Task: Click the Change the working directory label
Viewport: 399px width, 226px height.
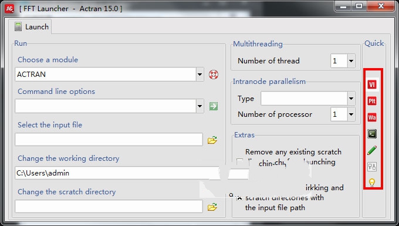Action: pyautogui.click(x=68, y=158)
